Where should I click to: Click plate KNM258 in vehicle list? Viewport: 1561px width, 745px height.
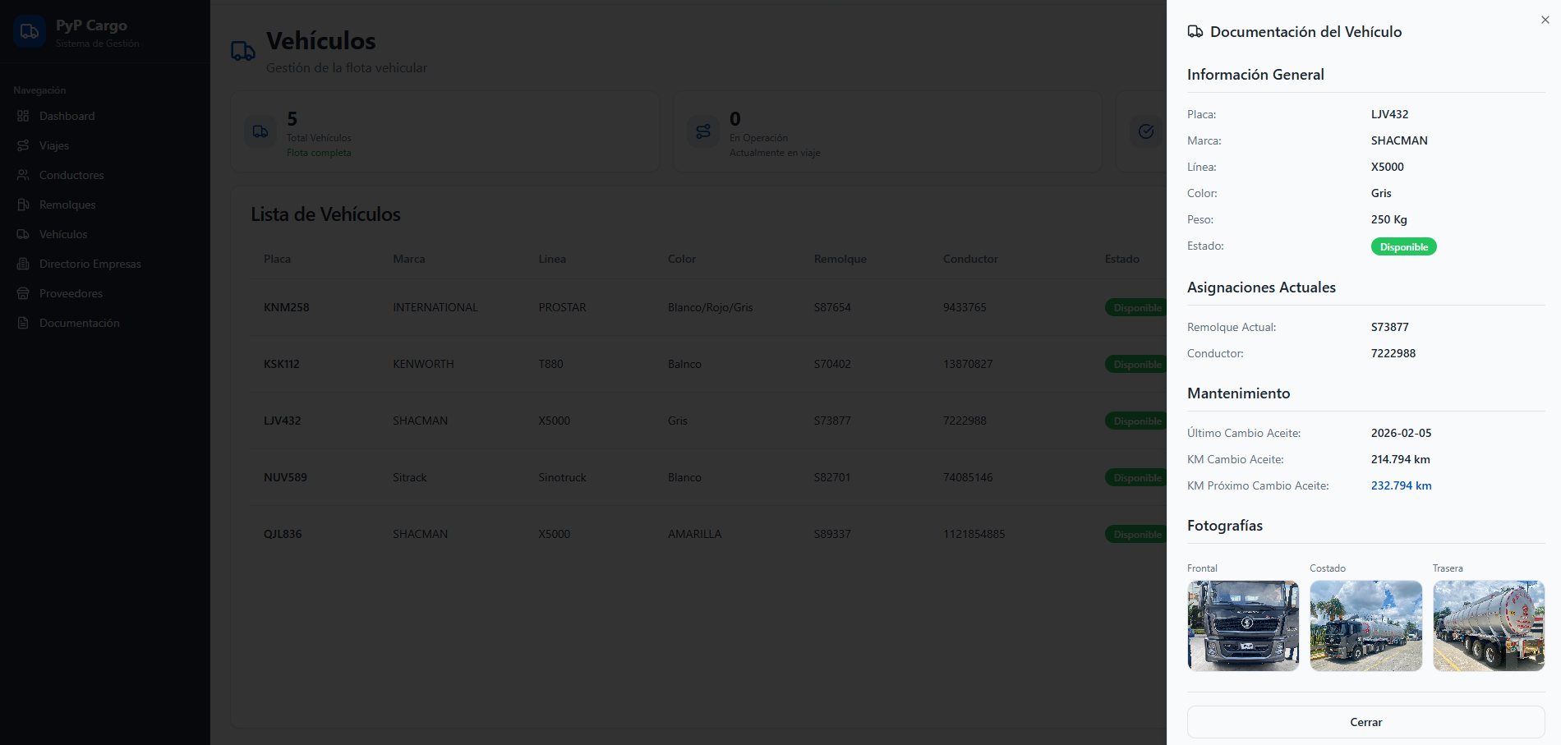pyautogui.click(x=287, y=307)
